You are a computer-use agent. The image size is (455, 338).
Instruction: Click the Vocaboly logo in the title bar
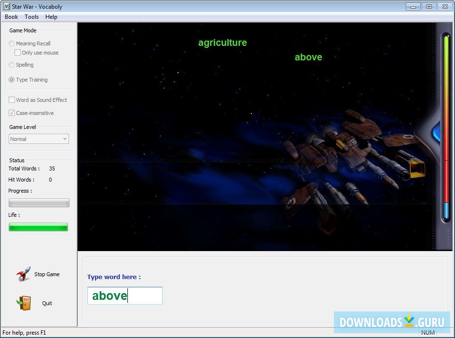[6, 6]
